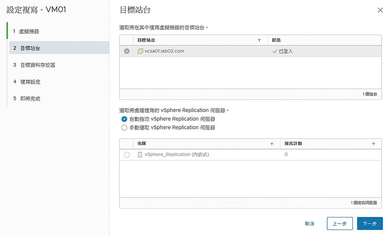The width and height of the screenshot is (389, 236).
Task: Click the 1 個複寫伺服器 footer text
Action: tap(364, 203)
